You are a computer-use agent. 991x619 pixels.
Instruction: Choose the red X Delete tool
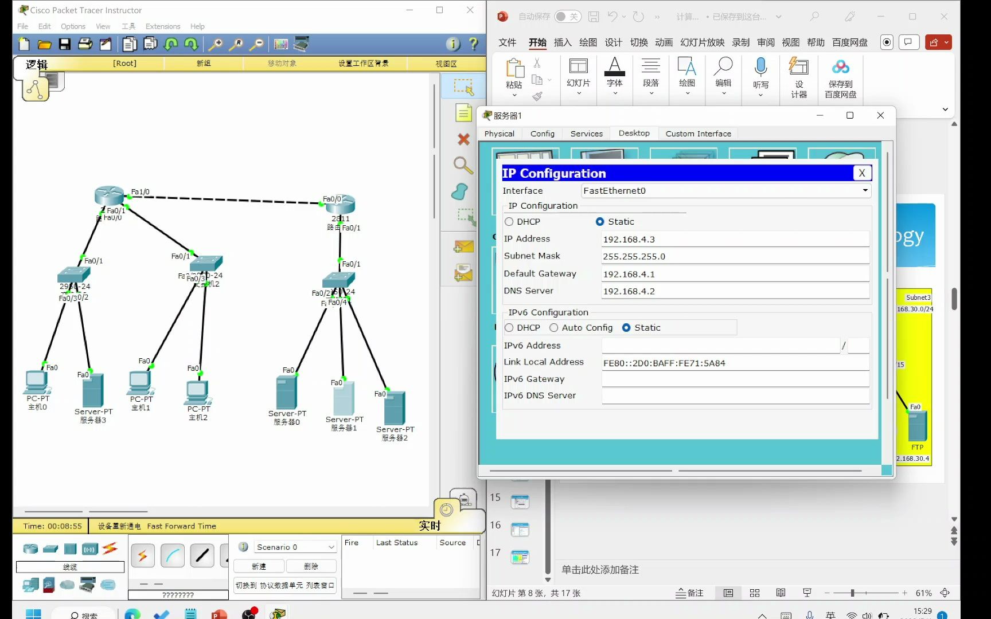click(x=463, y=139)
